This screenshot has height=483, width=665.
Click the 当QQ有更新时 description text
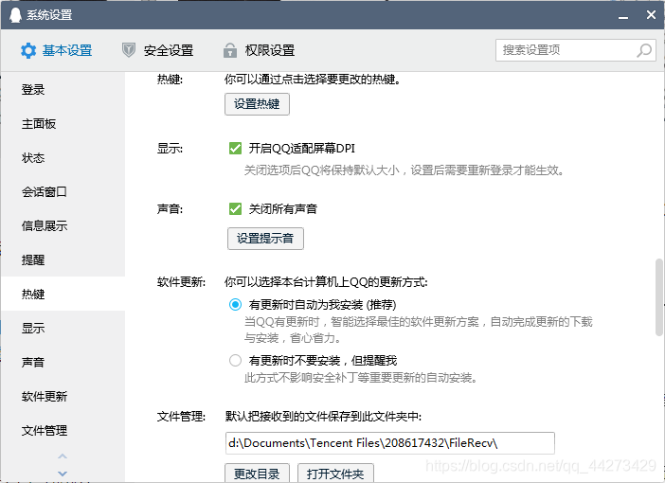[418, 330]
